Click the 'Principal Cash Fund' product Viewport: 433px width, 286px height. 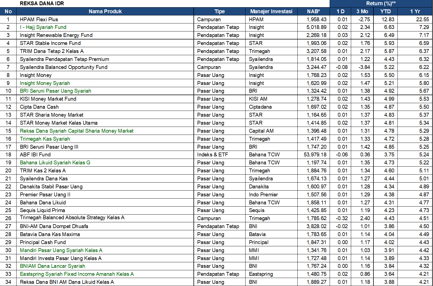43,242
